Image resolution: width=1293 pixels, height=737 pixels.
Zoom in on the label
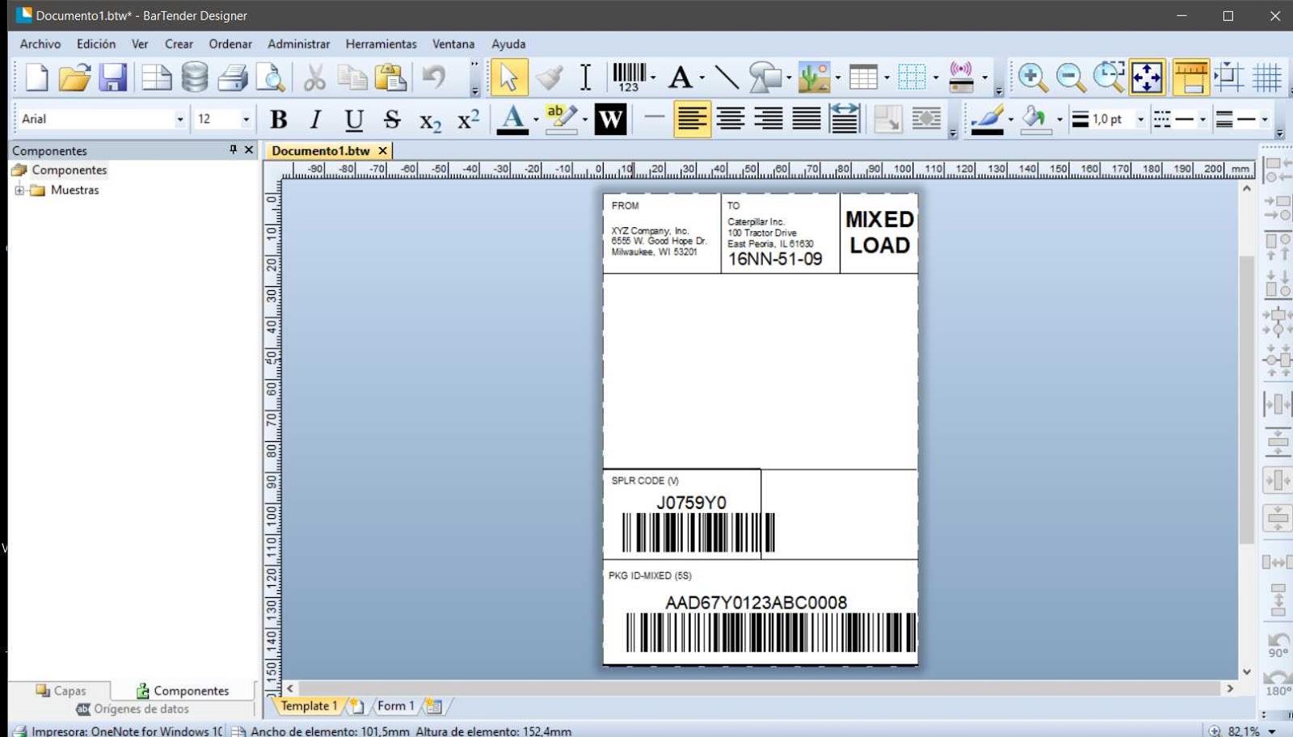[x=1032, y=78]
